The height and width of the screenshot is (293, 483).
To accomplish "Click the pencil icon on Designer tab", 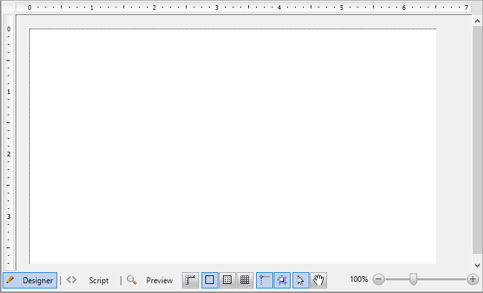I will (10, 280).
